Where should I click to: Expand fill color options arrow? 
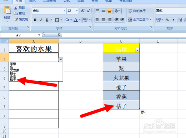click(x=71, y=20)
